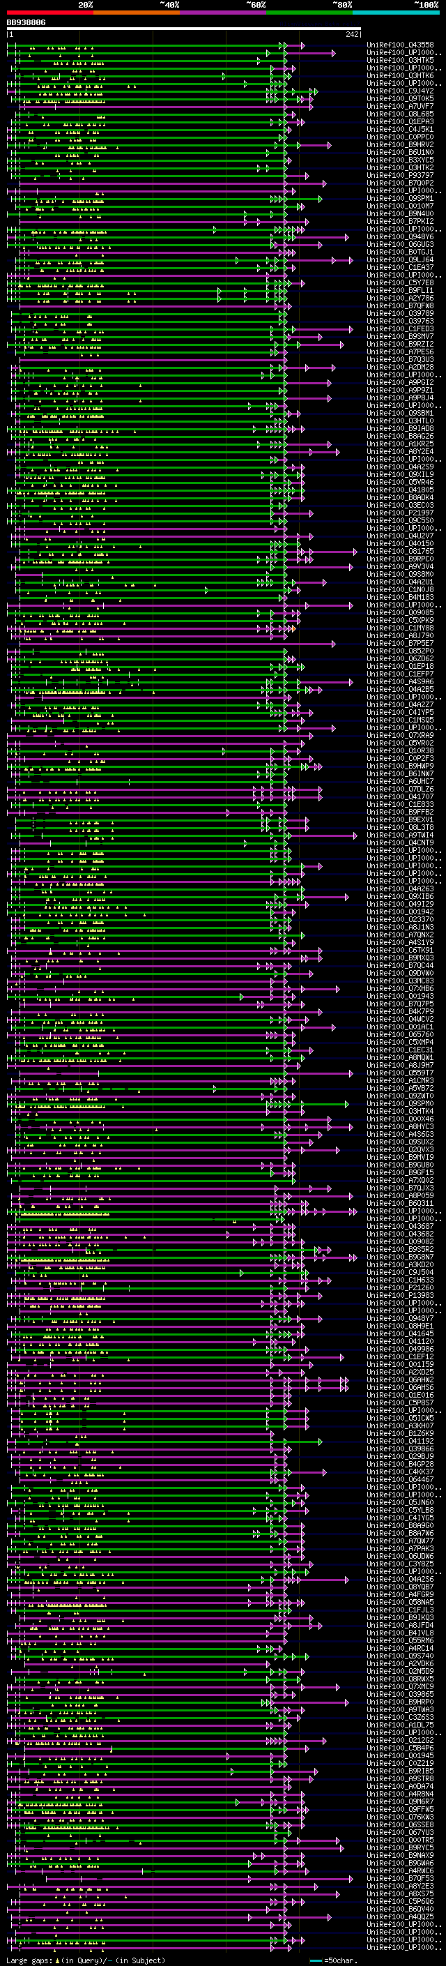Select the UniRef100_B3XYC5 entry
Screen dimensions: 446x1966
[x=399, y=160]
